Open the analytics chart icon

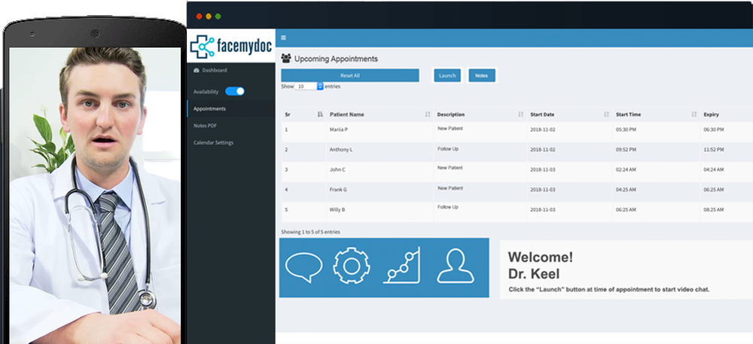coord(402,265)
